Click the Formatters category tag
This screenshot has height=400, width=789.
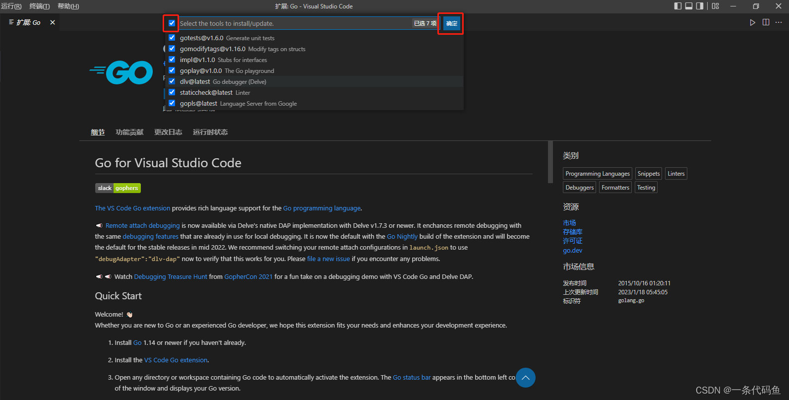(x=615, y=188)
